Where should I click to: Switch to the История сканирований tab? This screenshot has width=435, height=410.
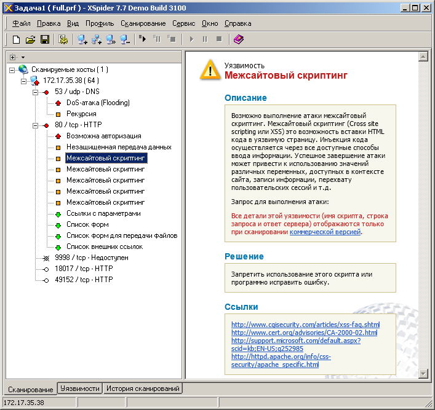coord(143,388)
